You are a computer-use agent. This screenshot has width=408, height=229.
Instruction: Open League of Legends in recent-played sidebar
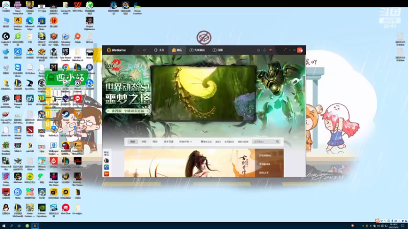pos(107,161)
